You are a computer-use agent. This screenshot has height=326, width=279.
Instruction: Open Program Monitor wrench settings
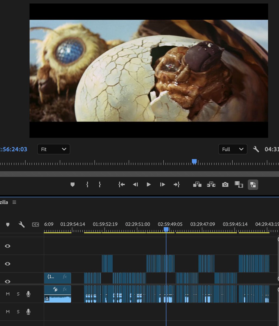(256, 149)
